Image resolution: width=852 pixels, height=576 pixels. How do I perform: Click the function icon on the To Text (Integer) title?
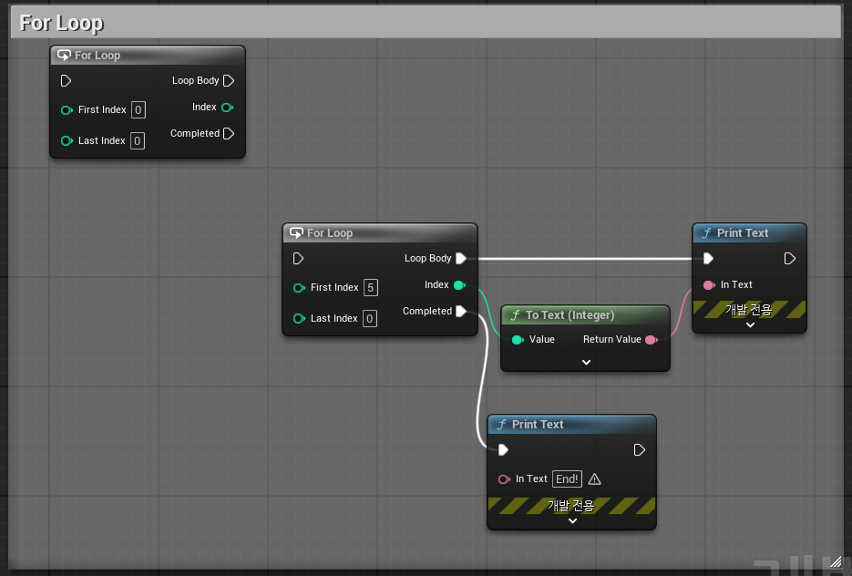tap(516, 315)
